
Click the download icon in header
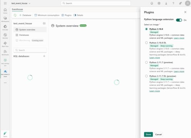[x=166, y=3]
